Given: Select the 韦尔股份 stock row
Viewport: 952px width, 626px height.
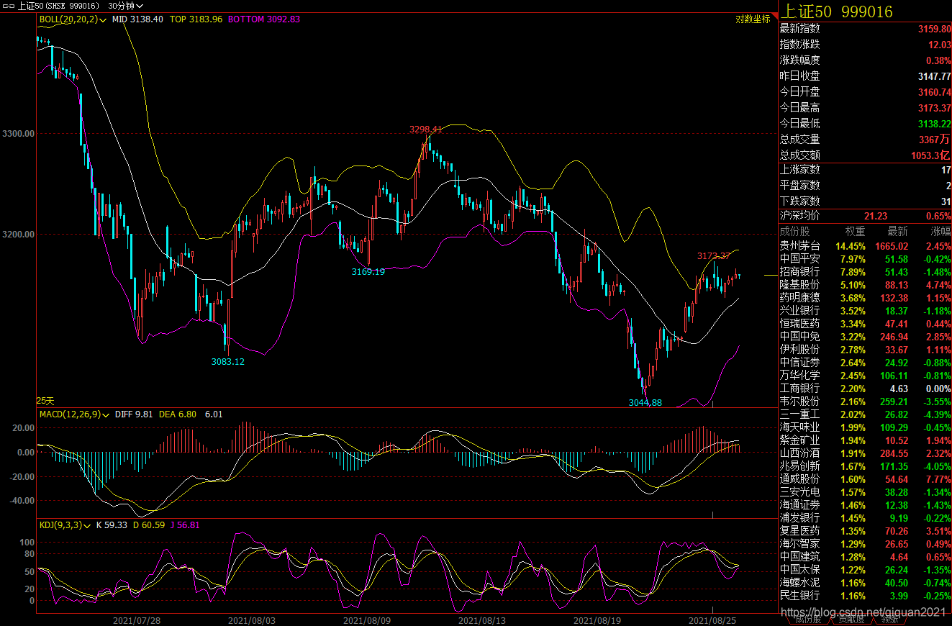Looking at the screenshot, I should (x=866, y=401).
